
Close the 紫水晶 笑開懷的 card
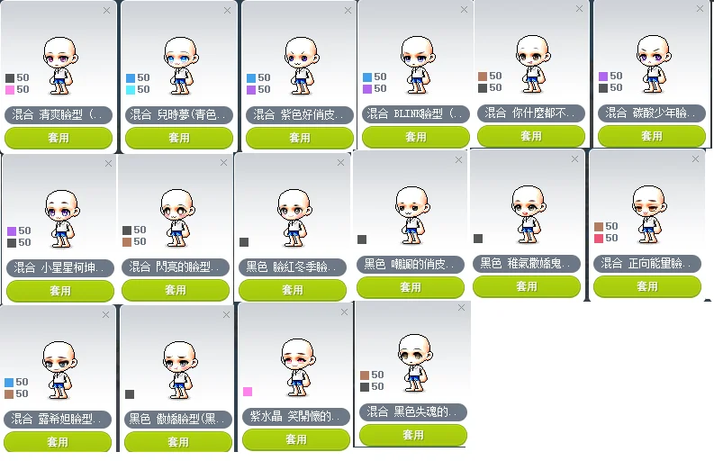344,312
